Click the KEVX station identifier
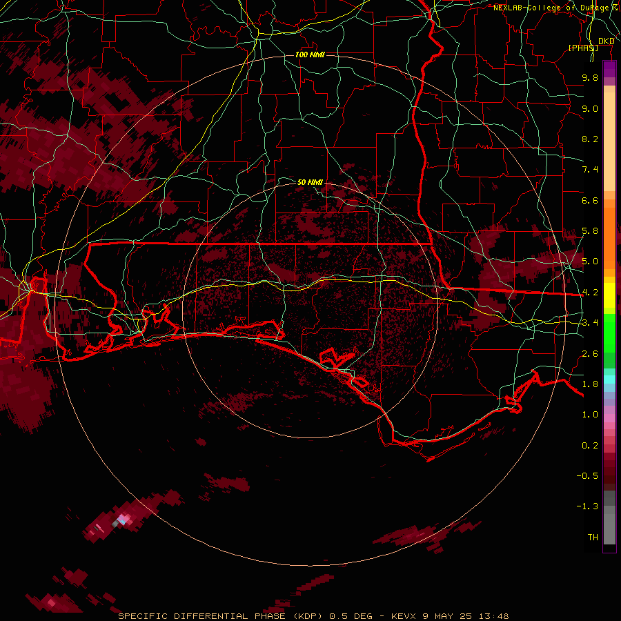 point(404,616)
